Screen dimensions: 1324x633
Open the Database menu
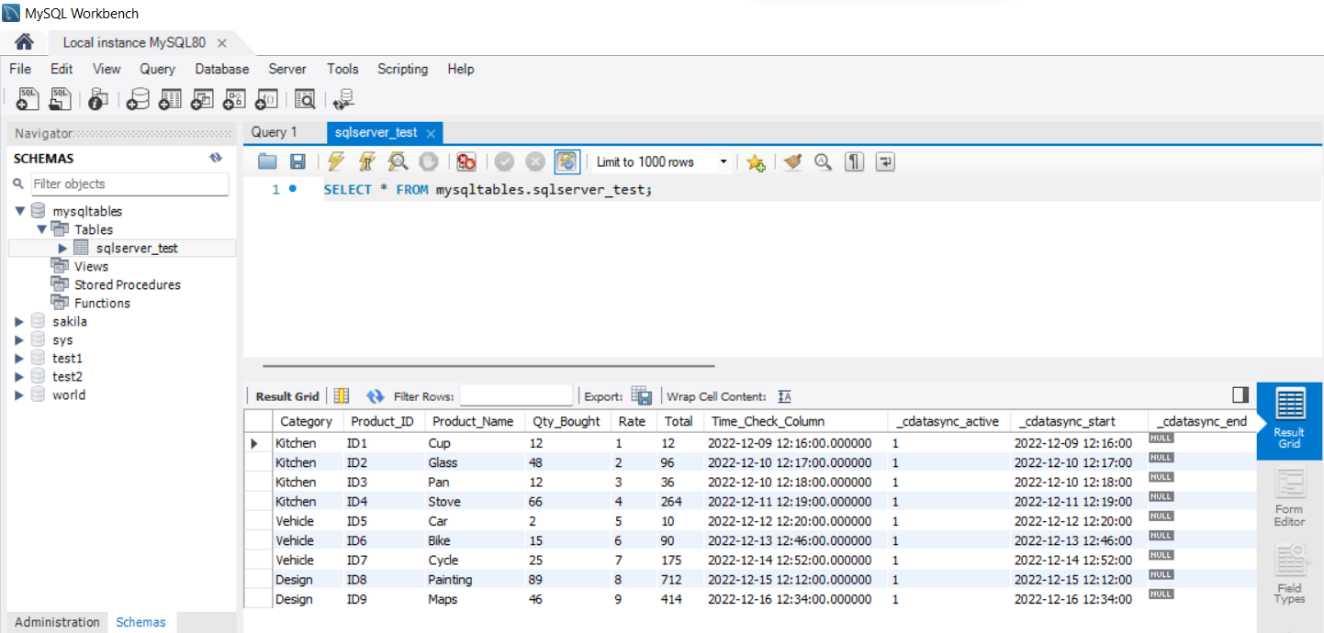[221, 69]
